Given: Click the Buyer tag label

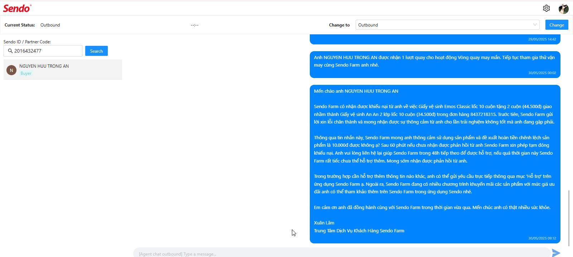Looking at the screenshot, I should [x=26, y=73].
